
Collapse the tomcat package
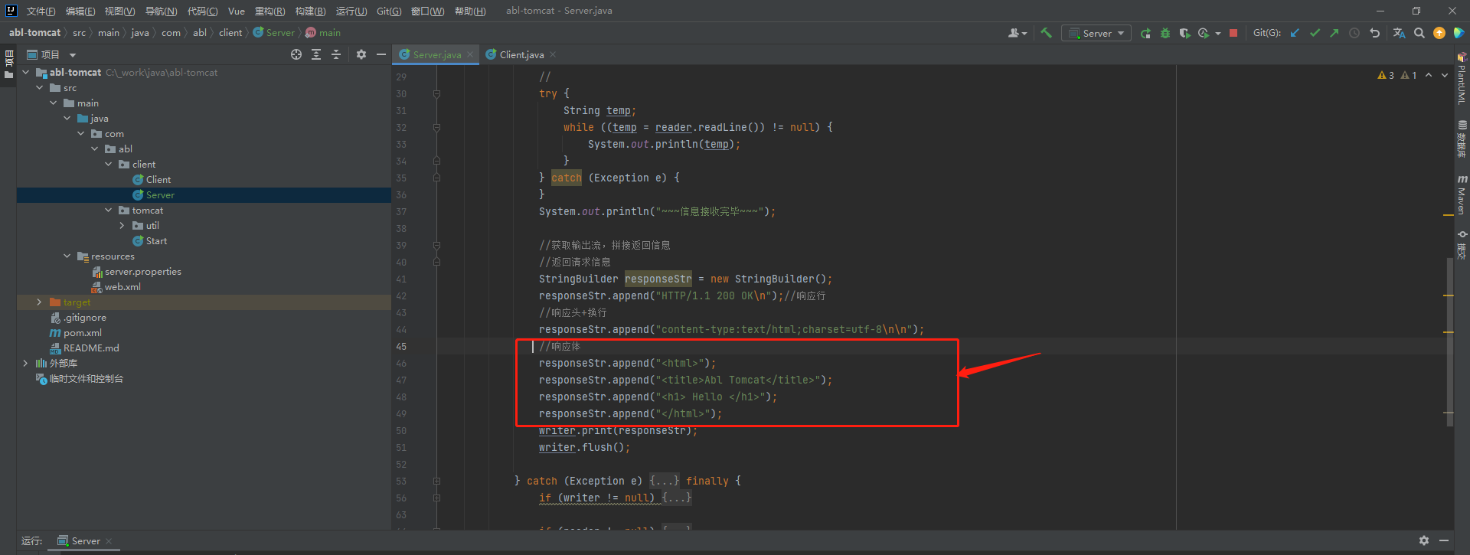[x=109, y=210]
